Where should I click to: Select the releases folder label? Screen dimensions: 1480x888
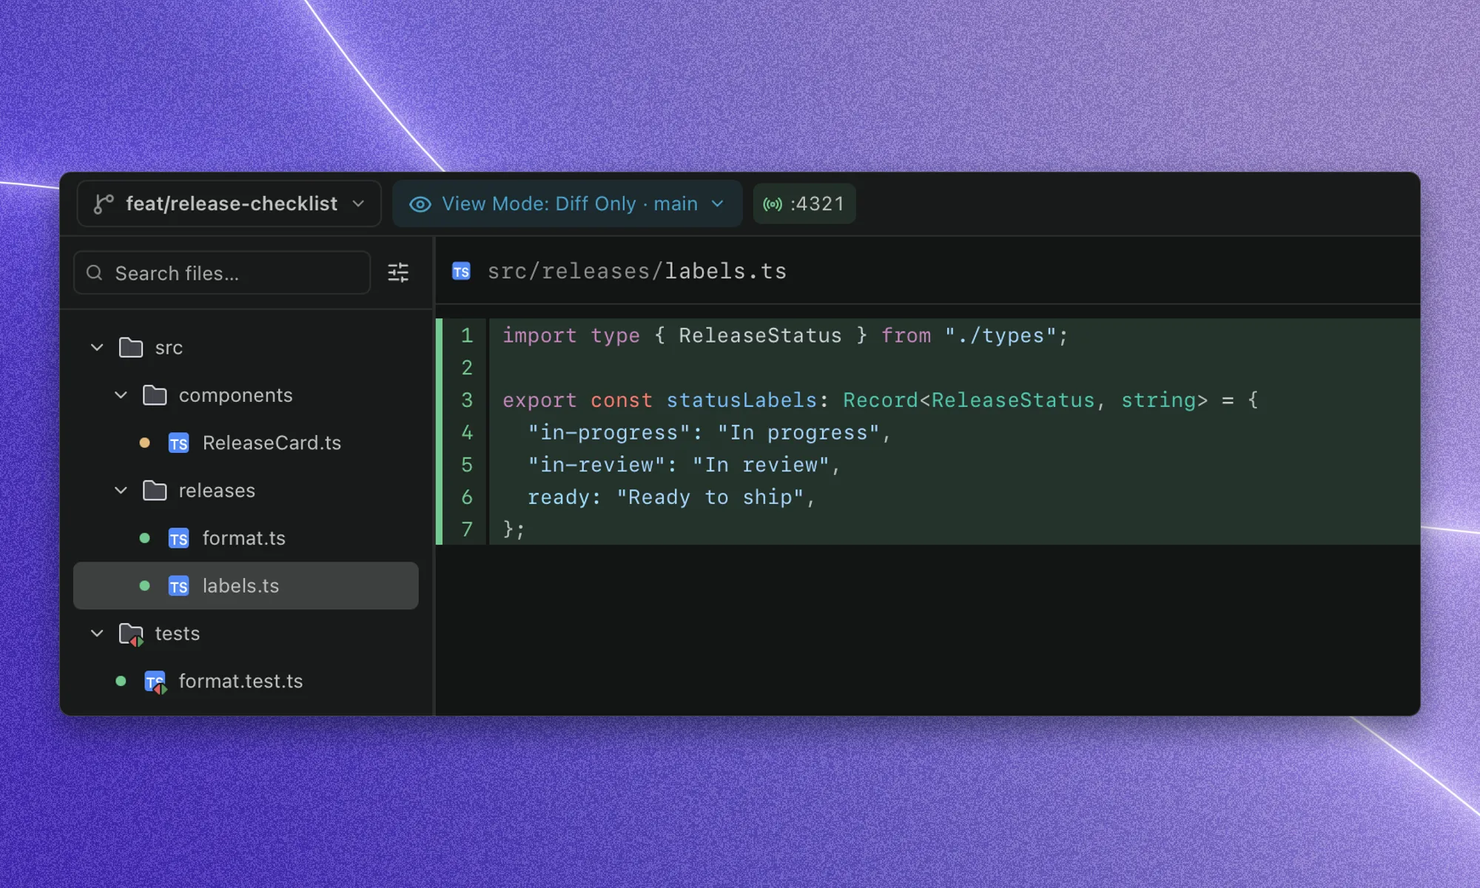click(217, 491)
